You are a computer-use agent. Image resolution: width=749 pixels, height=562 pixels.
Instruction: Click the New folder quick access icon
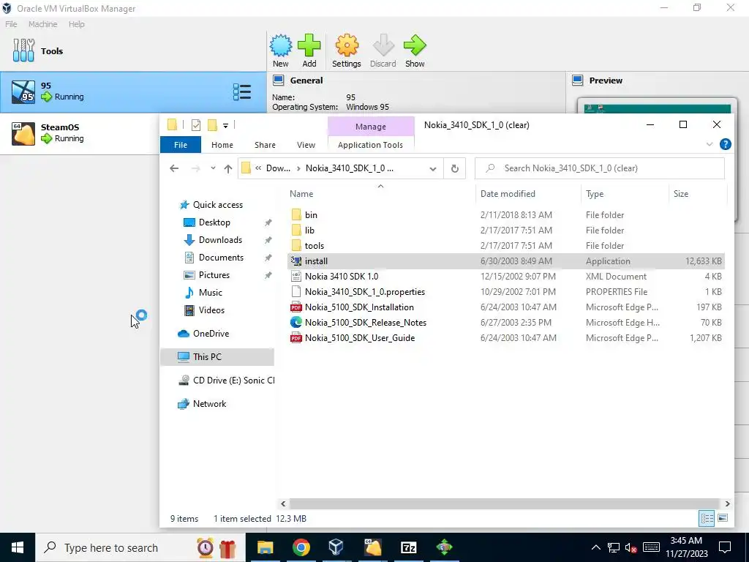tap(213, 125)
